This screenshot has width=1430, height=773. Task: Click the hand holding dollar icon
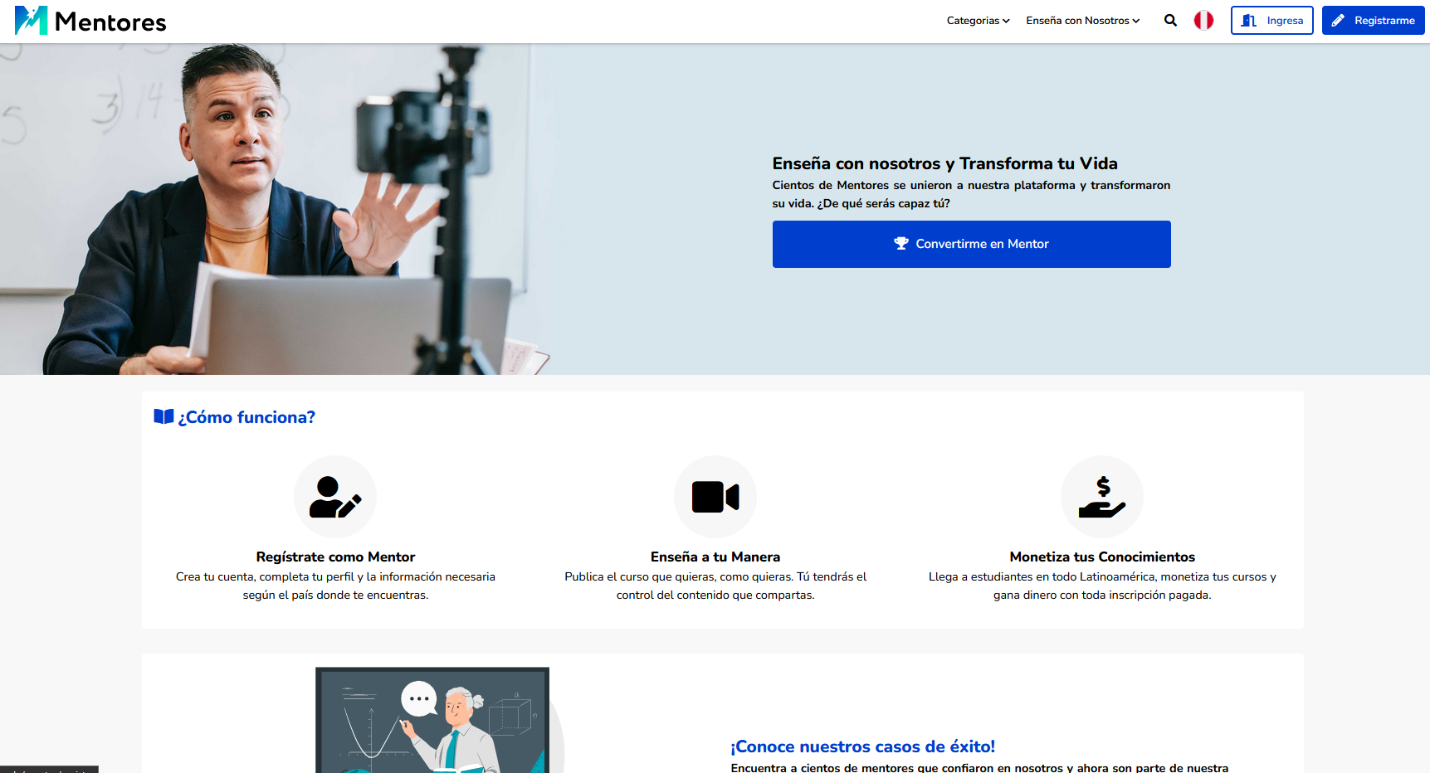click(x=1102, y=497)
